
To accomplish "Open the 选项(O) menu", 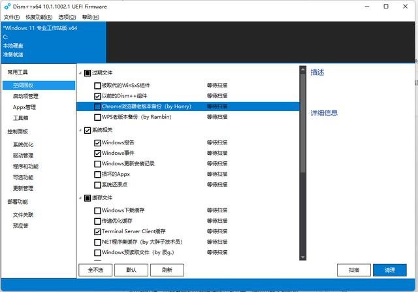I will click(x=67, y=16).
